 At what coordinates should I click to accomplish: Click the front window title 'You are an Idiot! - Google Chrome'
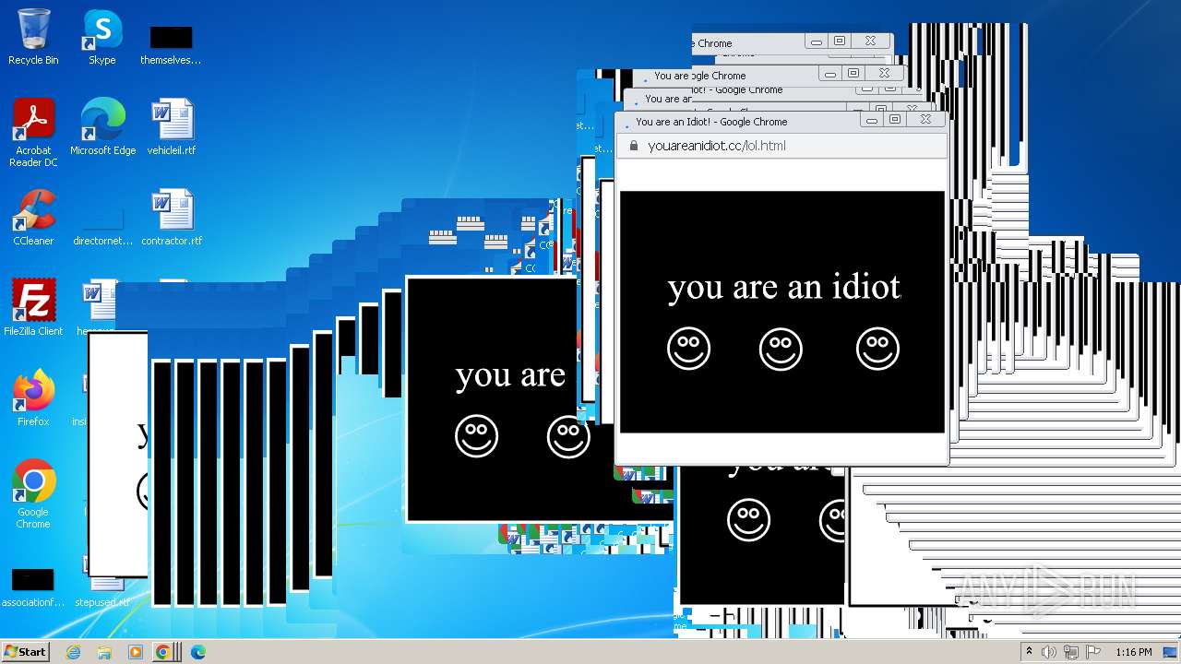711,122
